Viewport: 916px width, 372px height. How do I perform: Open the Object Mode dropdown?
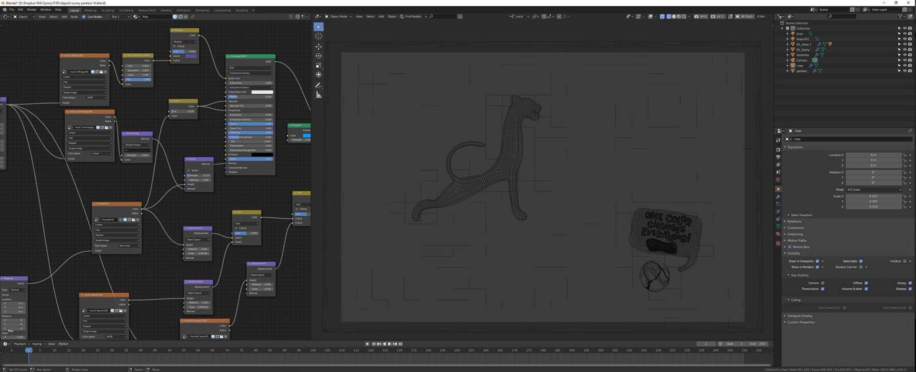(x=338, y=17)
